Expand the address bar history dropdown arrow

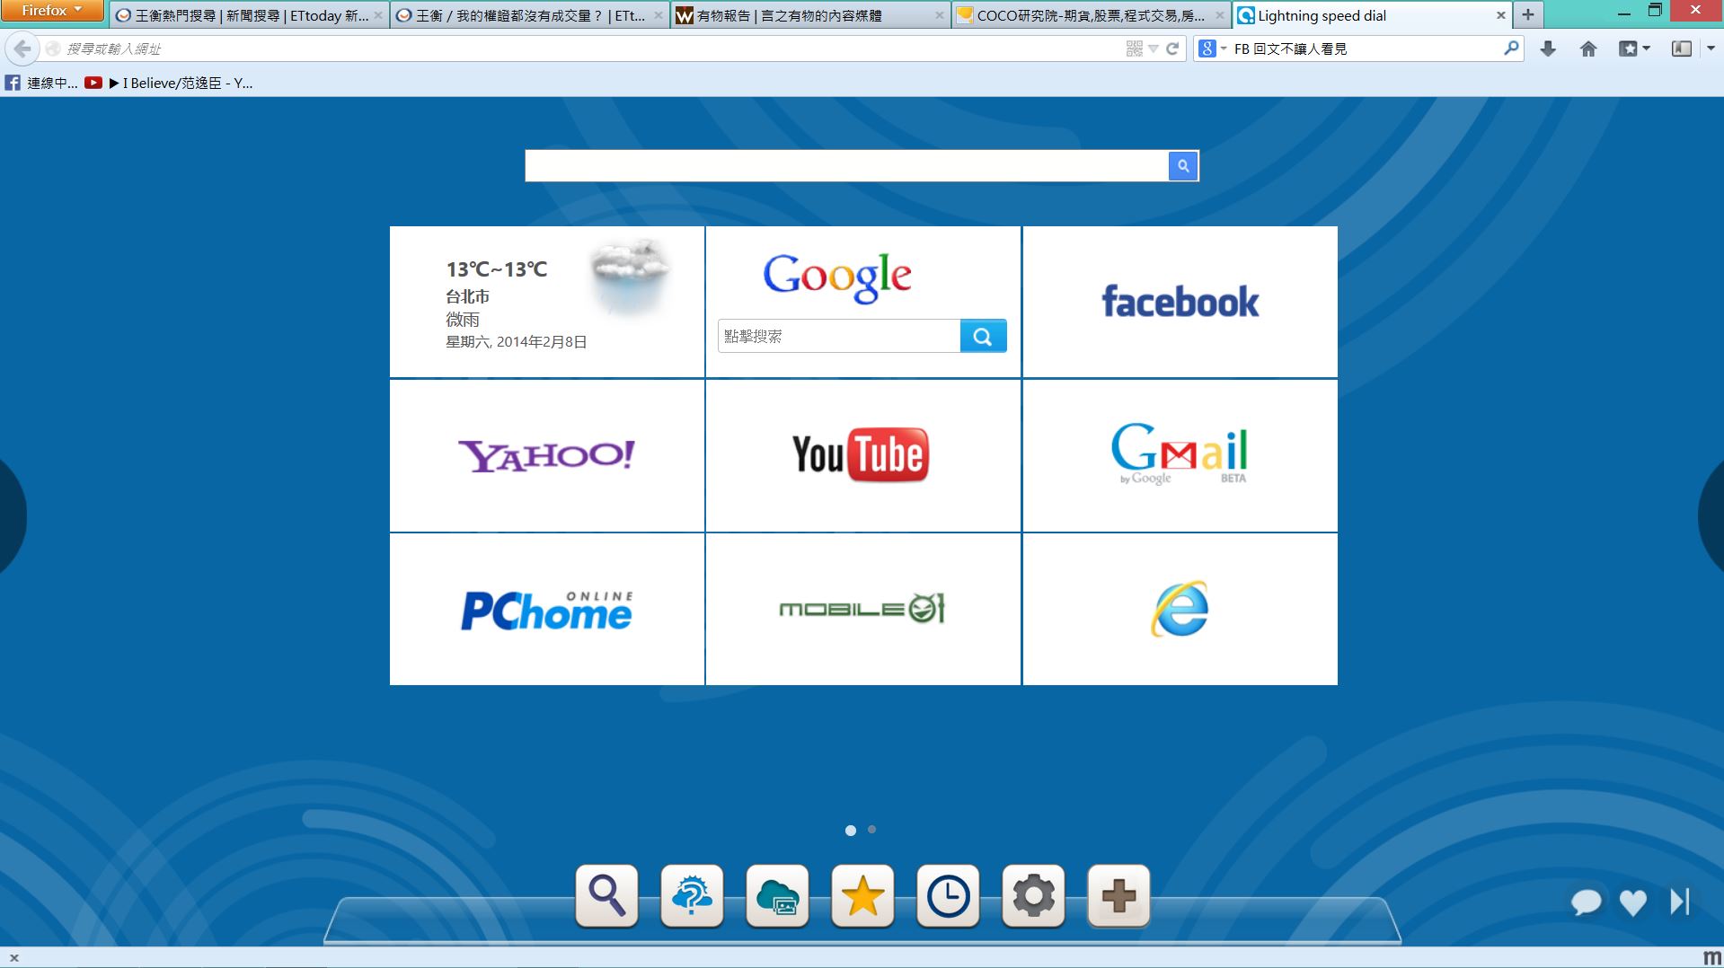tap(1154, 48)
